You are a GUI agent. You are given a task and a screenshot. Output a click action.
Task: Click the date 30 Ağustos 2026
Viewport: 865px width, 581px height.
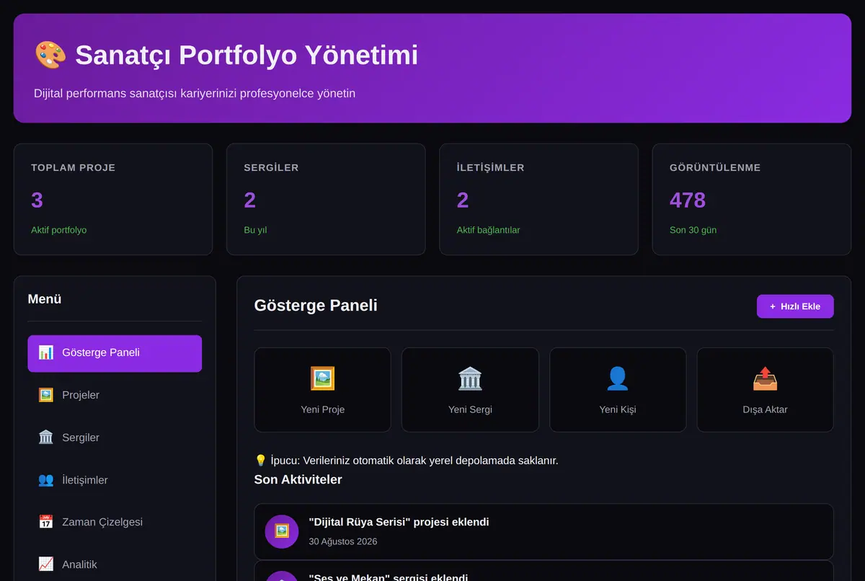tap(343, 541)
